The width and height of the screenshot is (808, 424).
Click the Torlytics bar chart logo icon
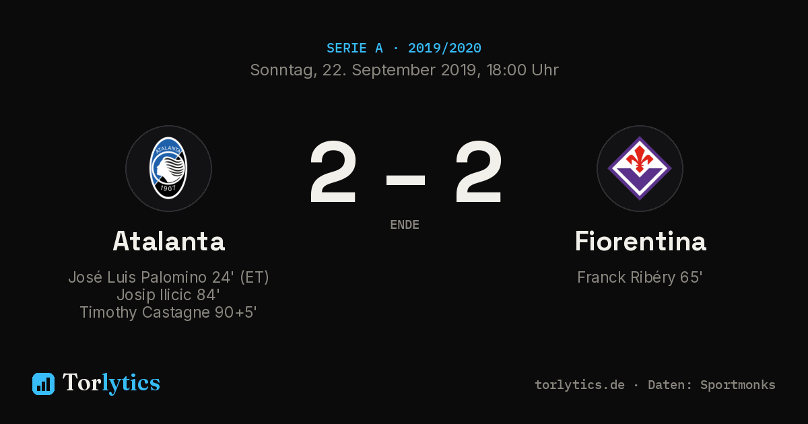pyautogui.click(x=43, y=384)
